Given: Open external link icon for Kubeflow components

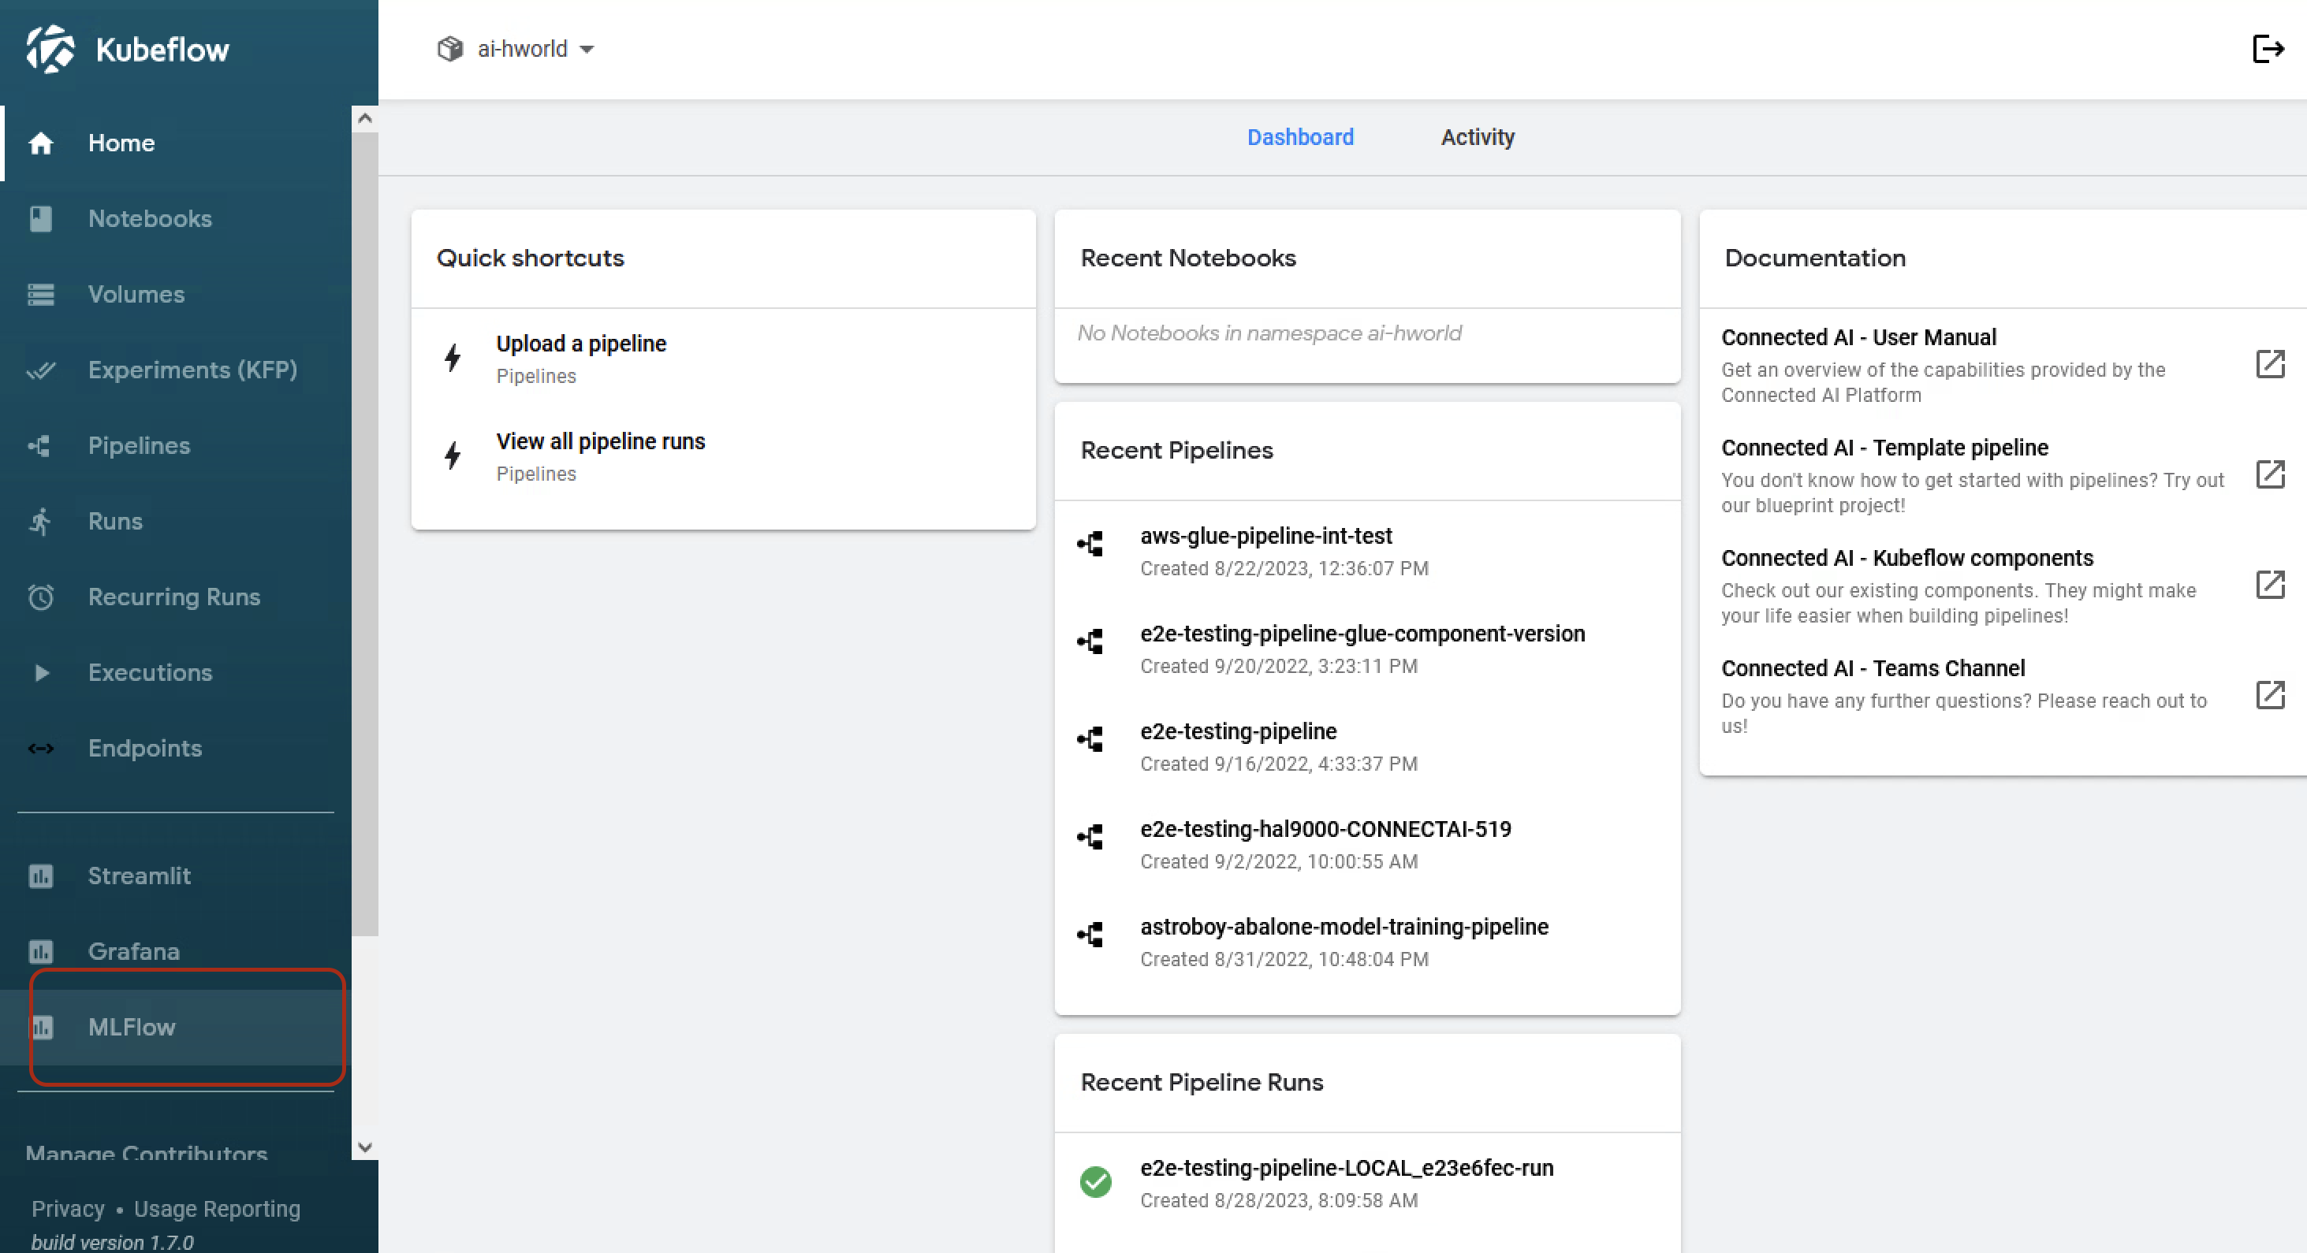Looking at the screenshot, I should point(2269,585).
